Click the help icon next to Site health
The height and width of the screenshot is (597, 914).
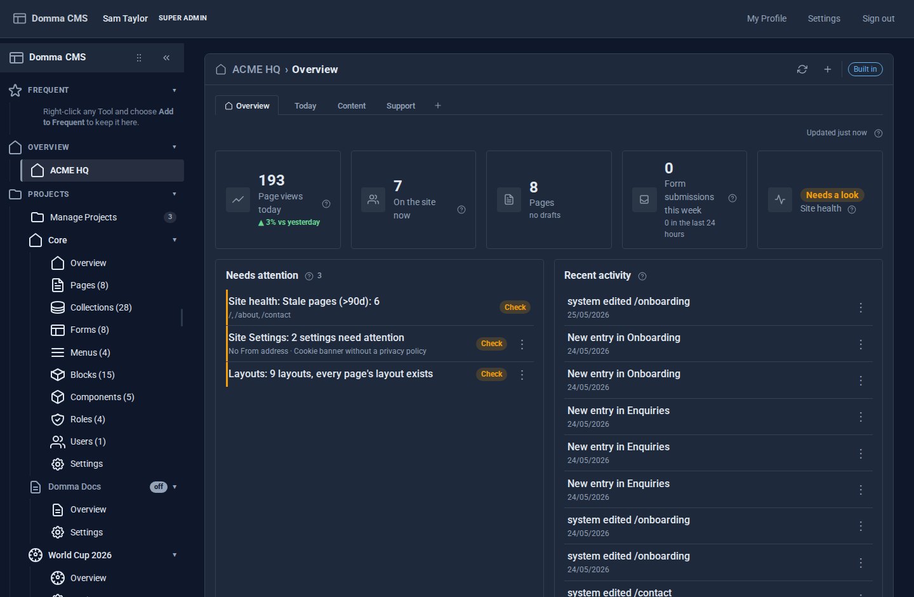pyautogui.click(x=852, y=210)
